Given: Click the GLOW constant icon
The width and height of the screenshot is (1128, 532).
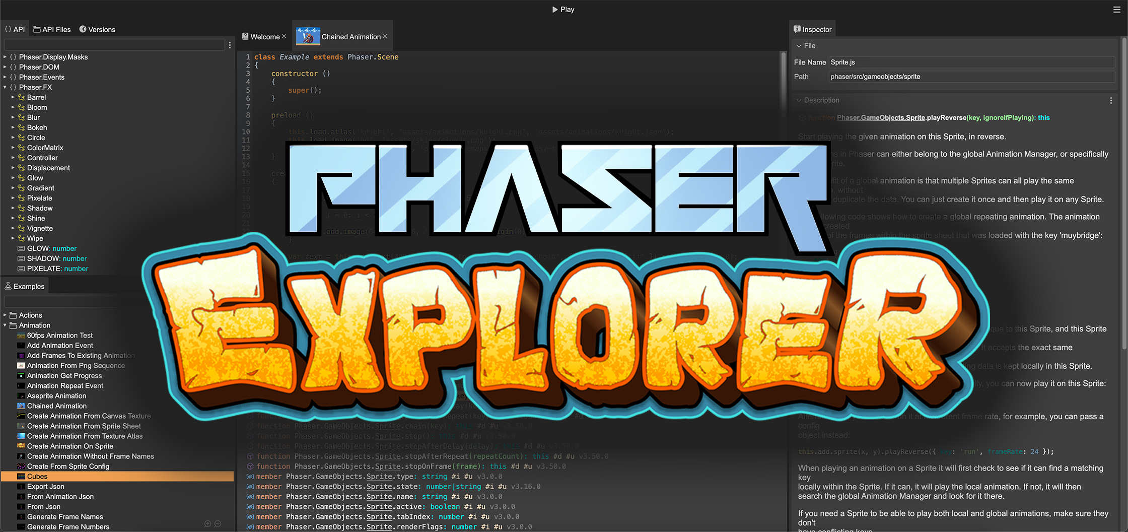Looking at the screenshot, I should pyautogui.click(x=21, y=248).
